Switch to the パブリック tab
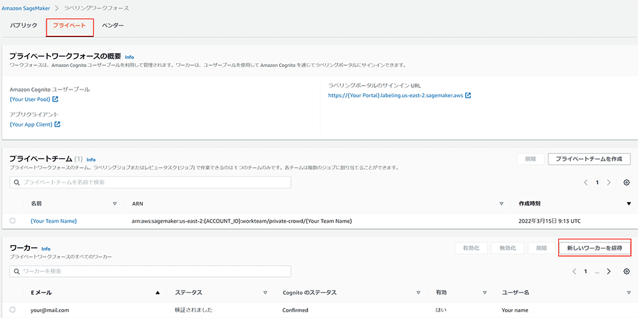 (x=24, y=26)
